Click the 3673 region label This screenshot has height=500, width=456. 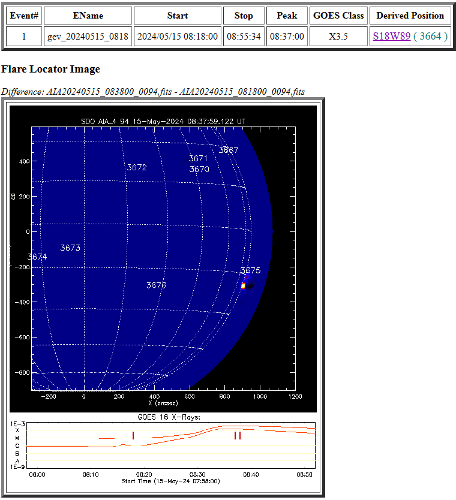click(70, 248)
